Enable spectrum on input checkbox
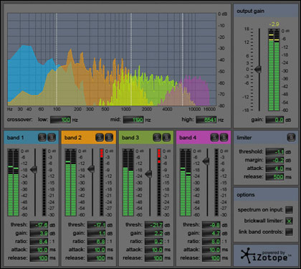The height and width of the screenshot is (269, 301). click(x=289, y=209)
